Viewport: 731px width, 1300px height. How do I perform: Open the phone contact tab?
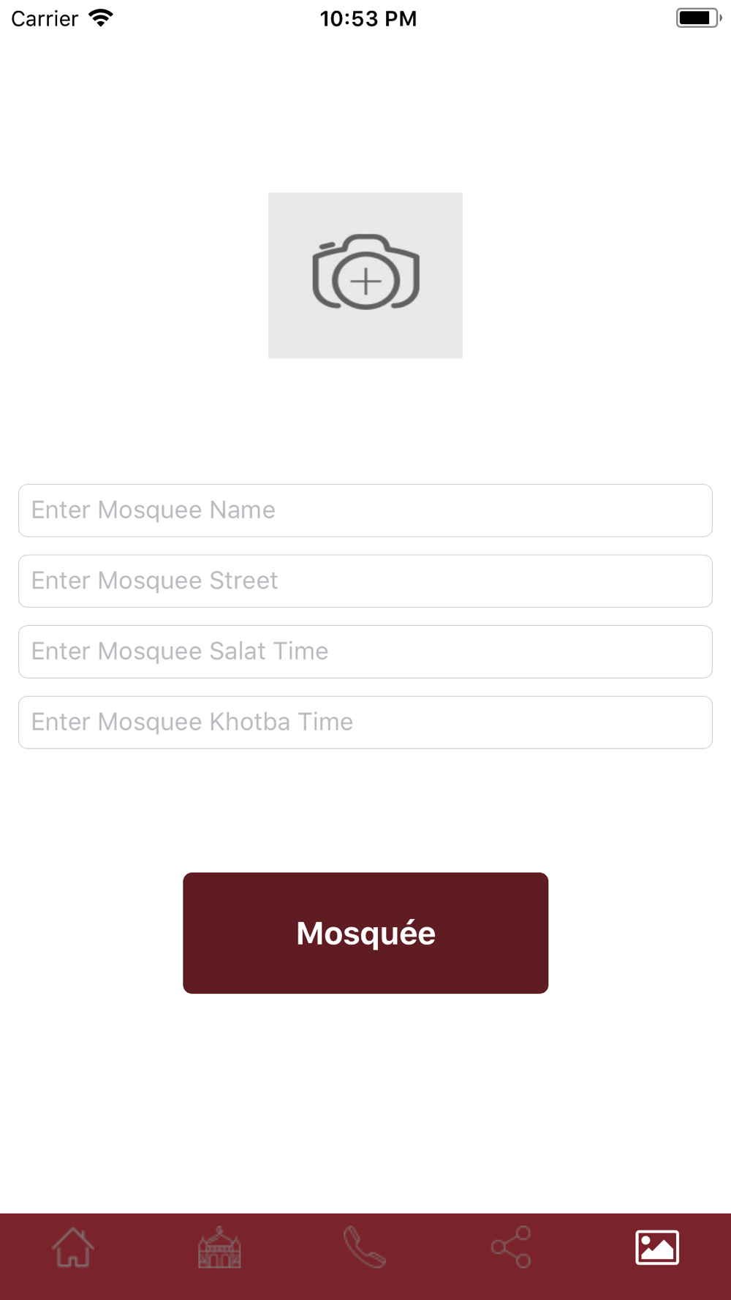coord(365,1247)
